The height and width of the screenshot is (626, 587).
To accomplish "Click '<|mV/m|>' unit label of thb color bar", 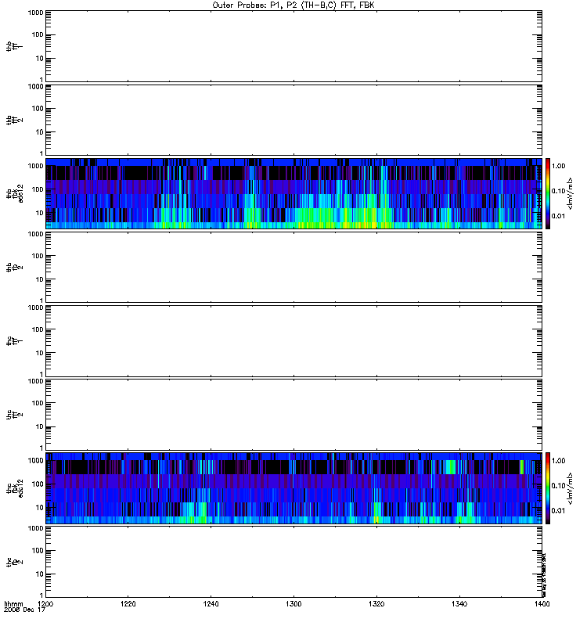I will pyautogui.click(x=571, y=193).
